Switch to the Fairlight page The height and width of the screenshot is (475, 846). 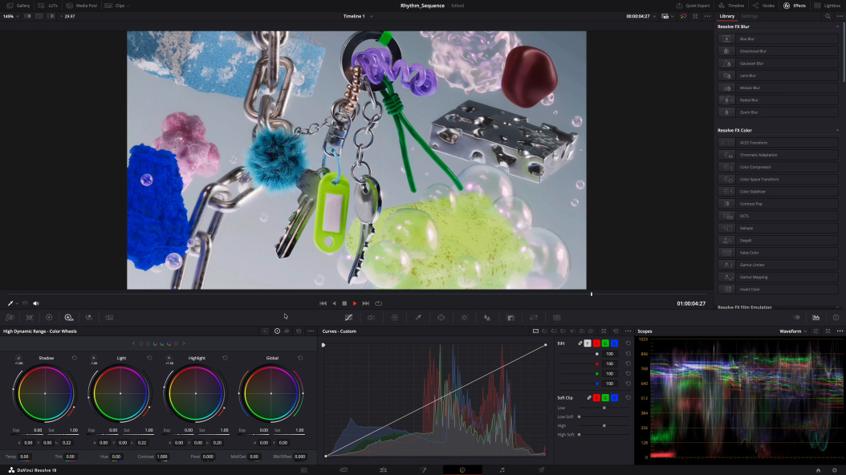[x=502, y=469]
